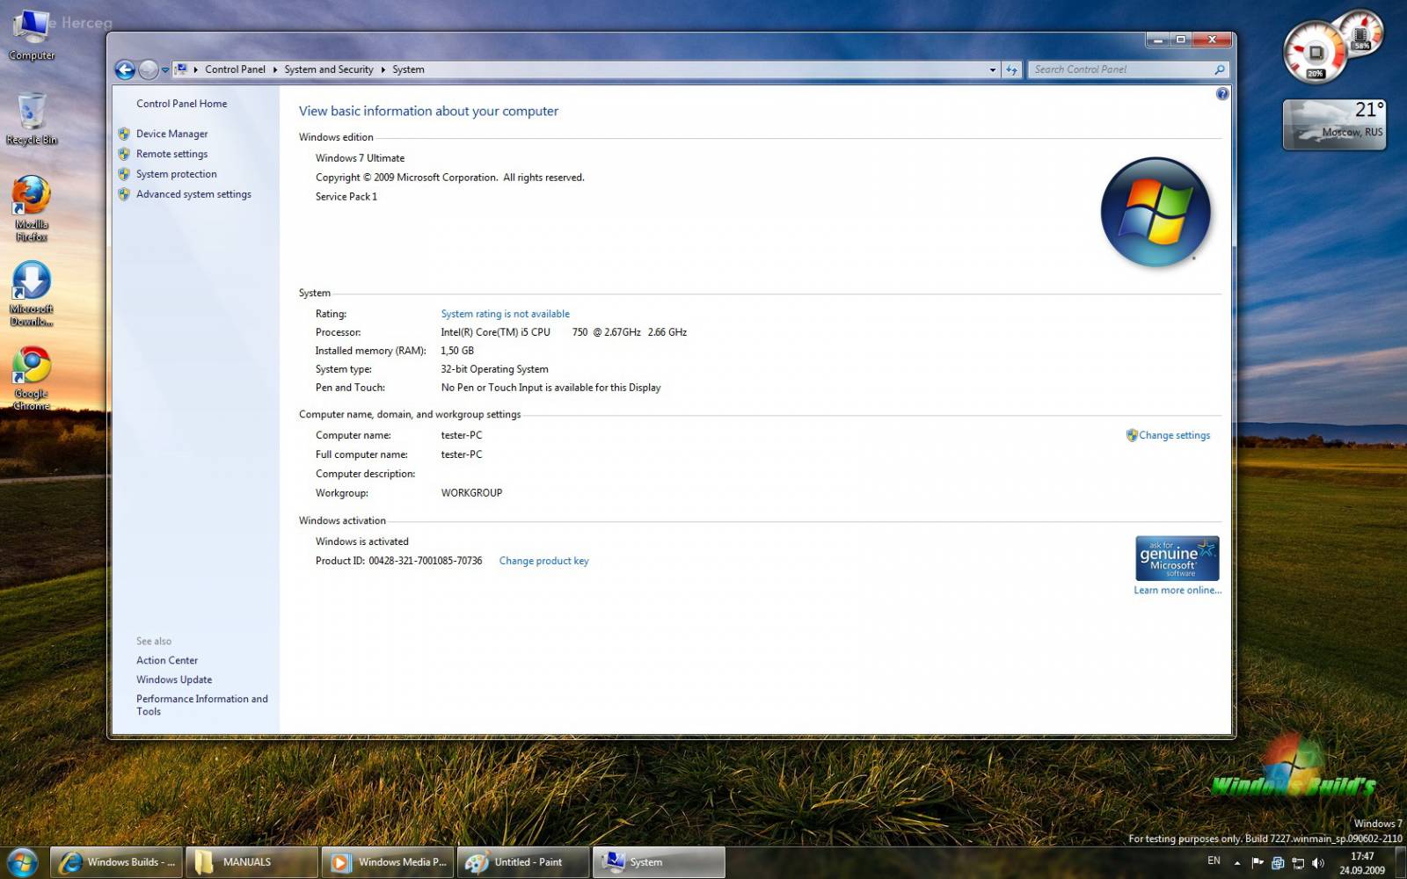
Task: Select the System breadcrumb item
Action: click(408, 69)
